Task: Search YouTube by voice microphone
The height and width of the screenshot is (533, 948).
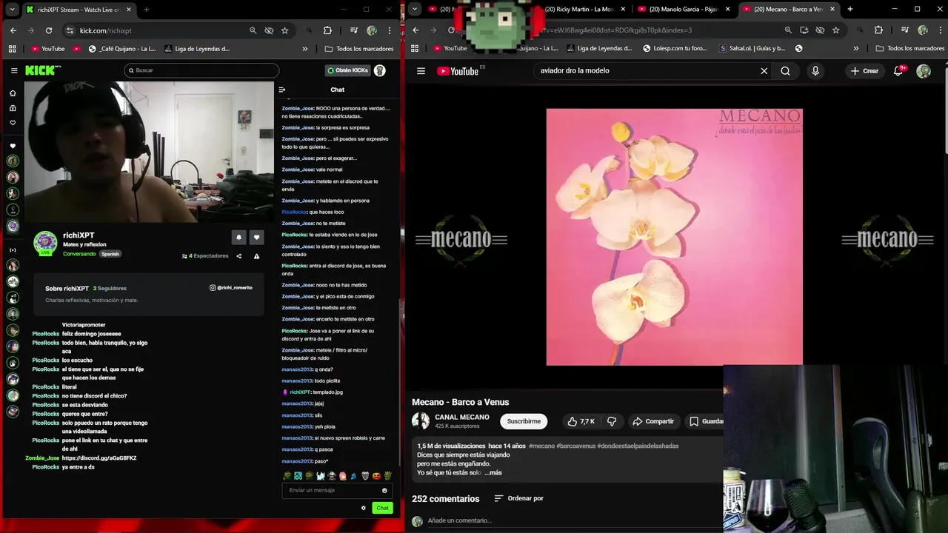Action: (815, 71)
